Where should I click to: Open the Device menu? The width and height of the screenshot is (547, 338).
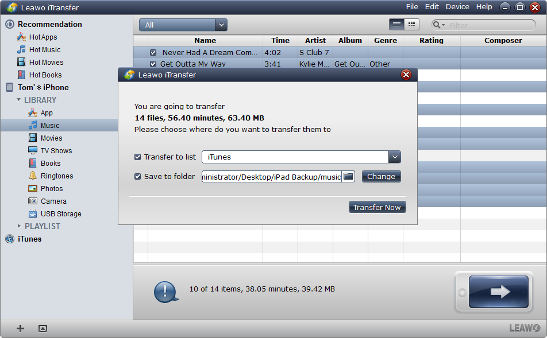click(457, 7)
